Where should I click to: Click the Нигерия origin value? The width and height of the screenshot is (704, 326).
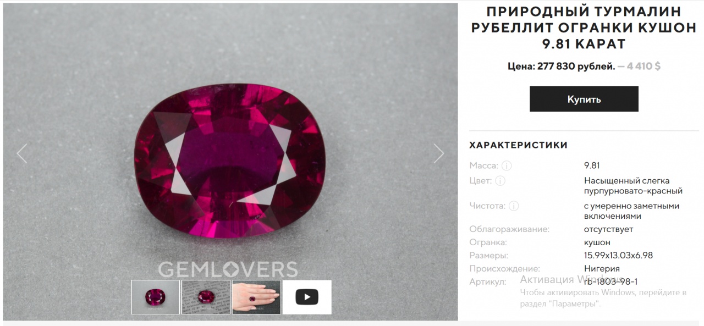pyautogui.click(x=602, y=269)
